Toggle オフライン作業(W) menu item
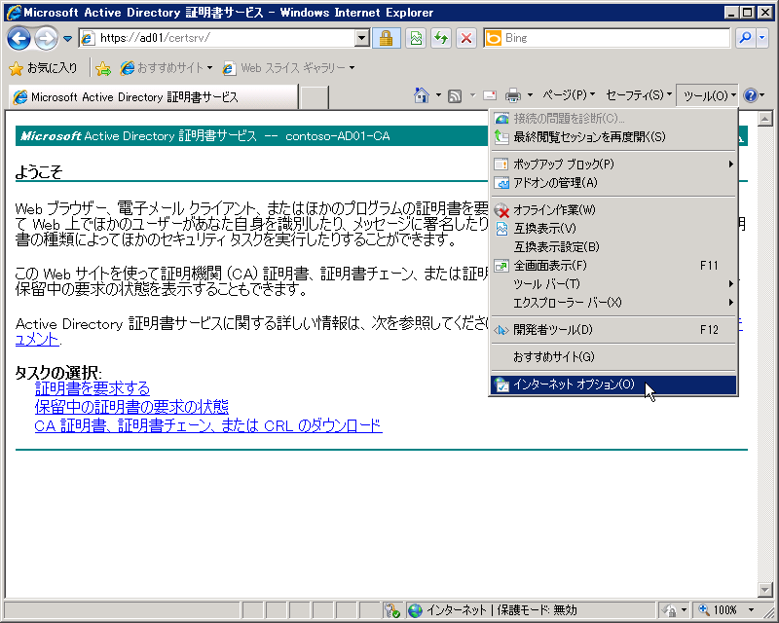This screenshot has height=623, width=779. [x=613, y=209]
